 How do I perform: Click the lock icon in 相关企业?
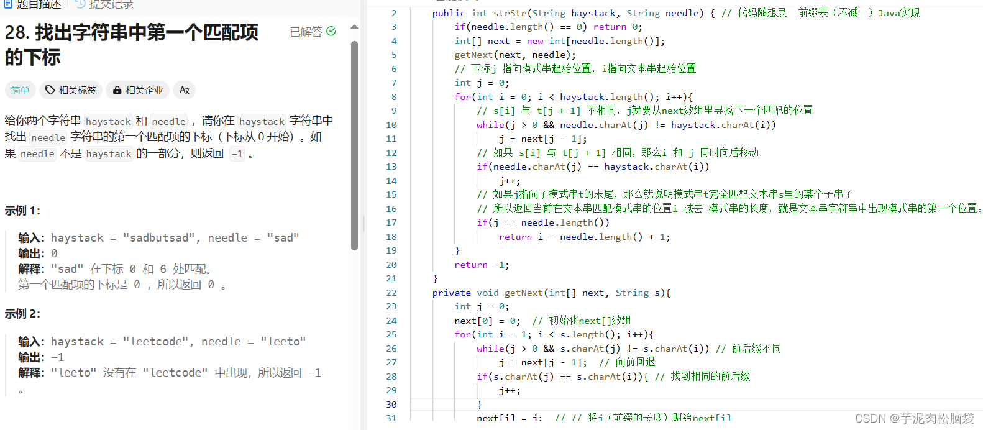click(117, 90)
